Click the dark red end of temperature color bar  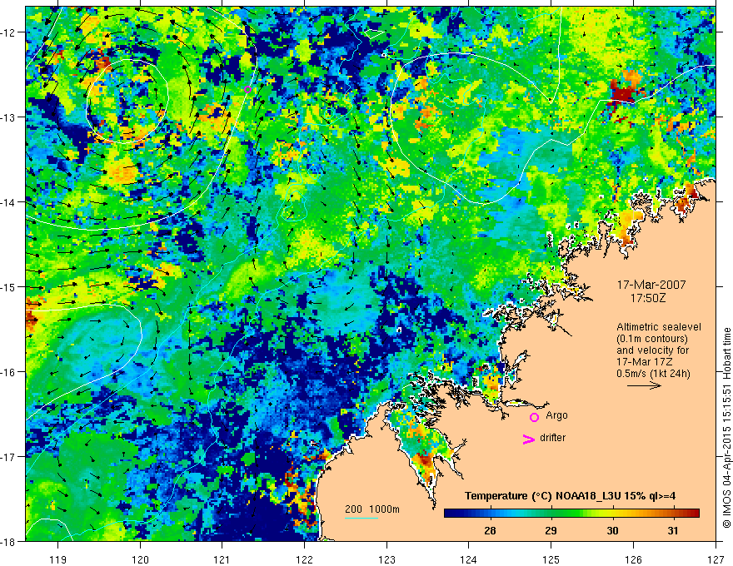point(692,514)
